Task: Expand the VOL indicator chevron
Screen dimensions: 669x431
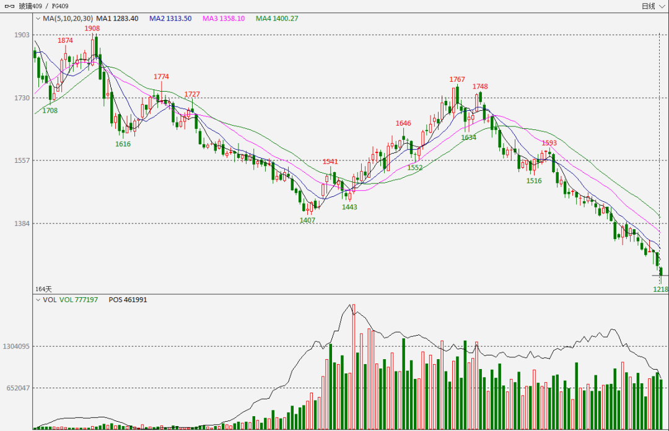Action: (x=38, y=300)
